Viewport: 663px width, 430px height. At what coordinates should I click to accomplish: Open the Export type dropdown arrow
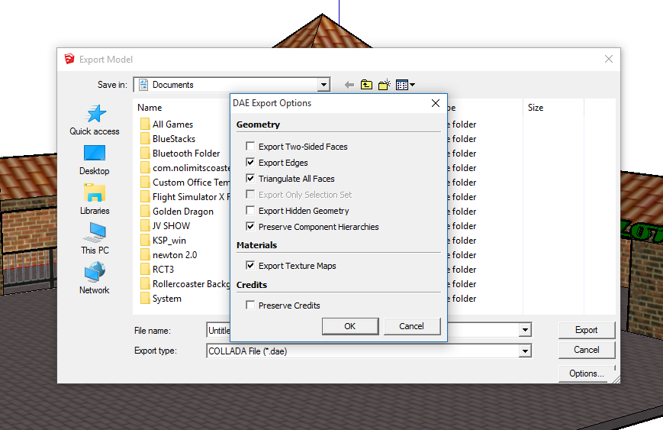pyautogui.click(x=525, y=351)
